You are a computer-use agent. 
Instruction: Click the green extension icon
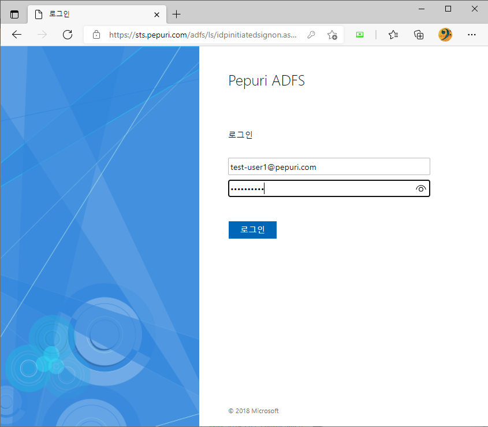[360, 35]
